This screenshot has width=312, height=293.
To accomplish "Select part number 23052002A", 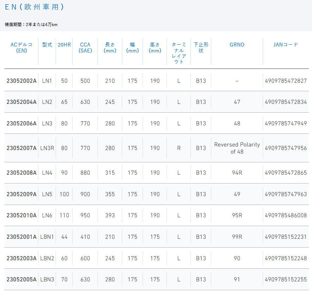I will click(x=21, y=81).
